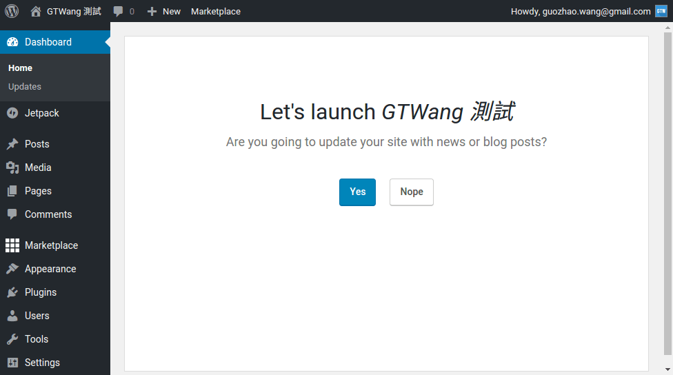Click the WordPress logo icon
This screenshot has width=673, height=375.
pos(12,11)
